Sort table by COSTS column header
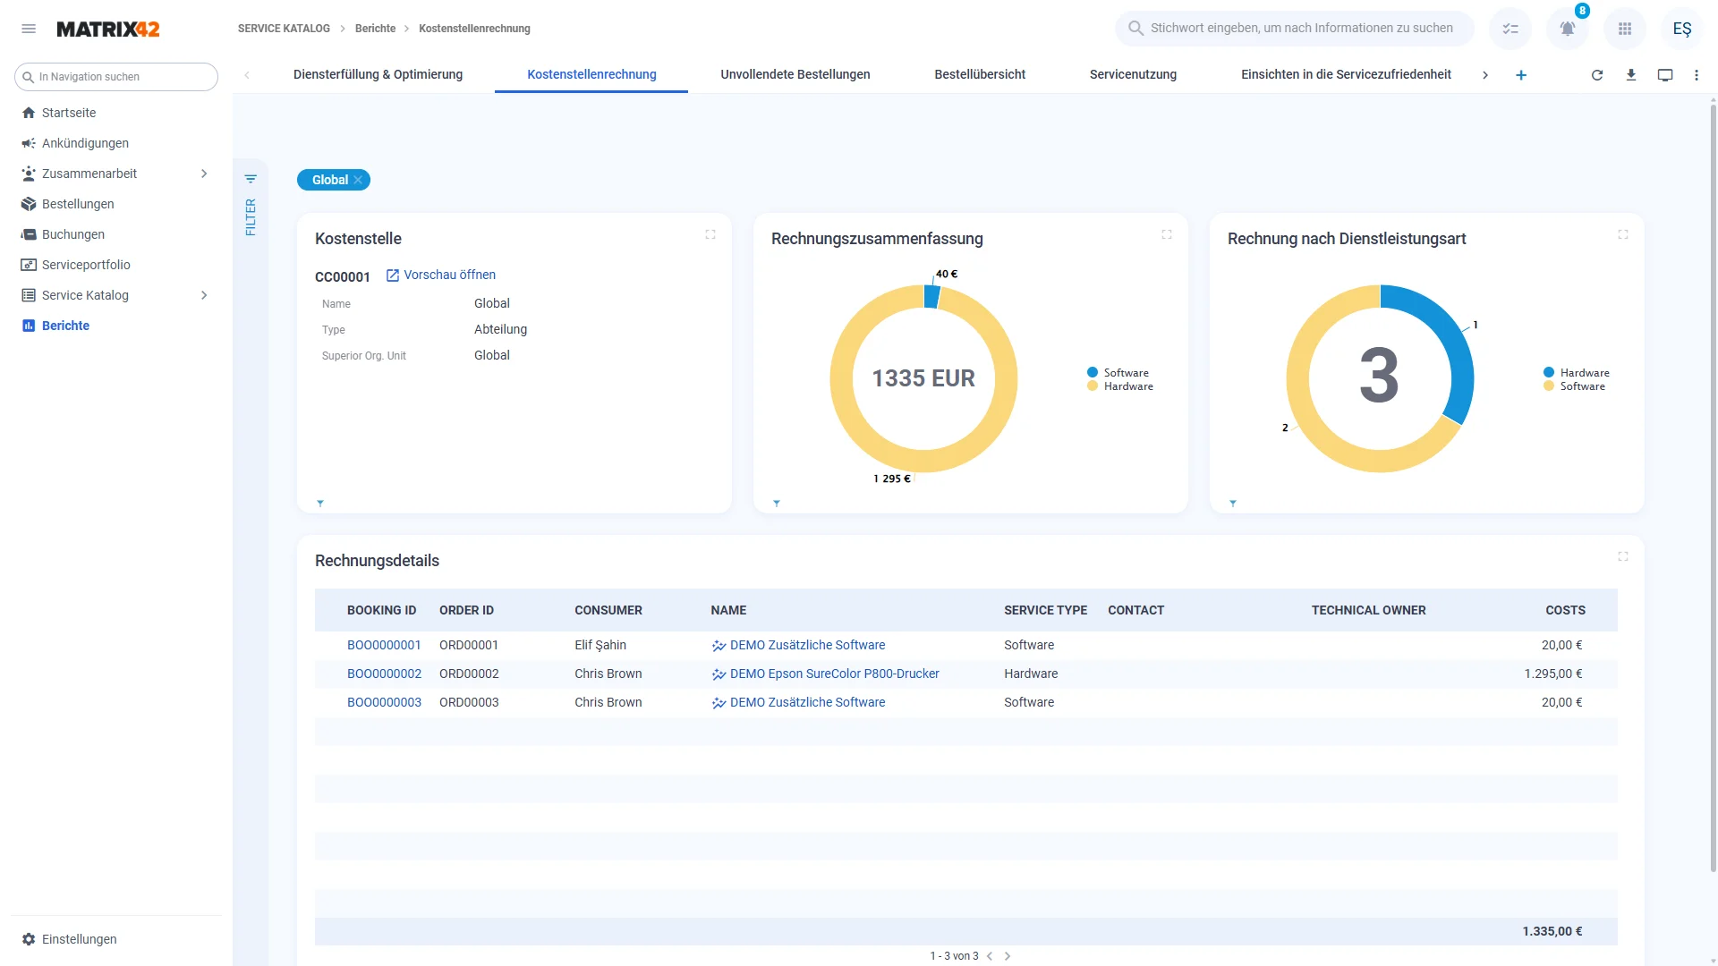 pyautogui.click(x=1565, y=610)
